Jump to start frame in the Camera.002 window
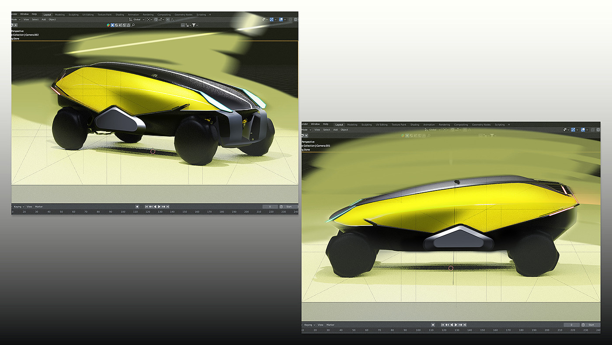Screen dimensions: 612x345 [146, 207]
